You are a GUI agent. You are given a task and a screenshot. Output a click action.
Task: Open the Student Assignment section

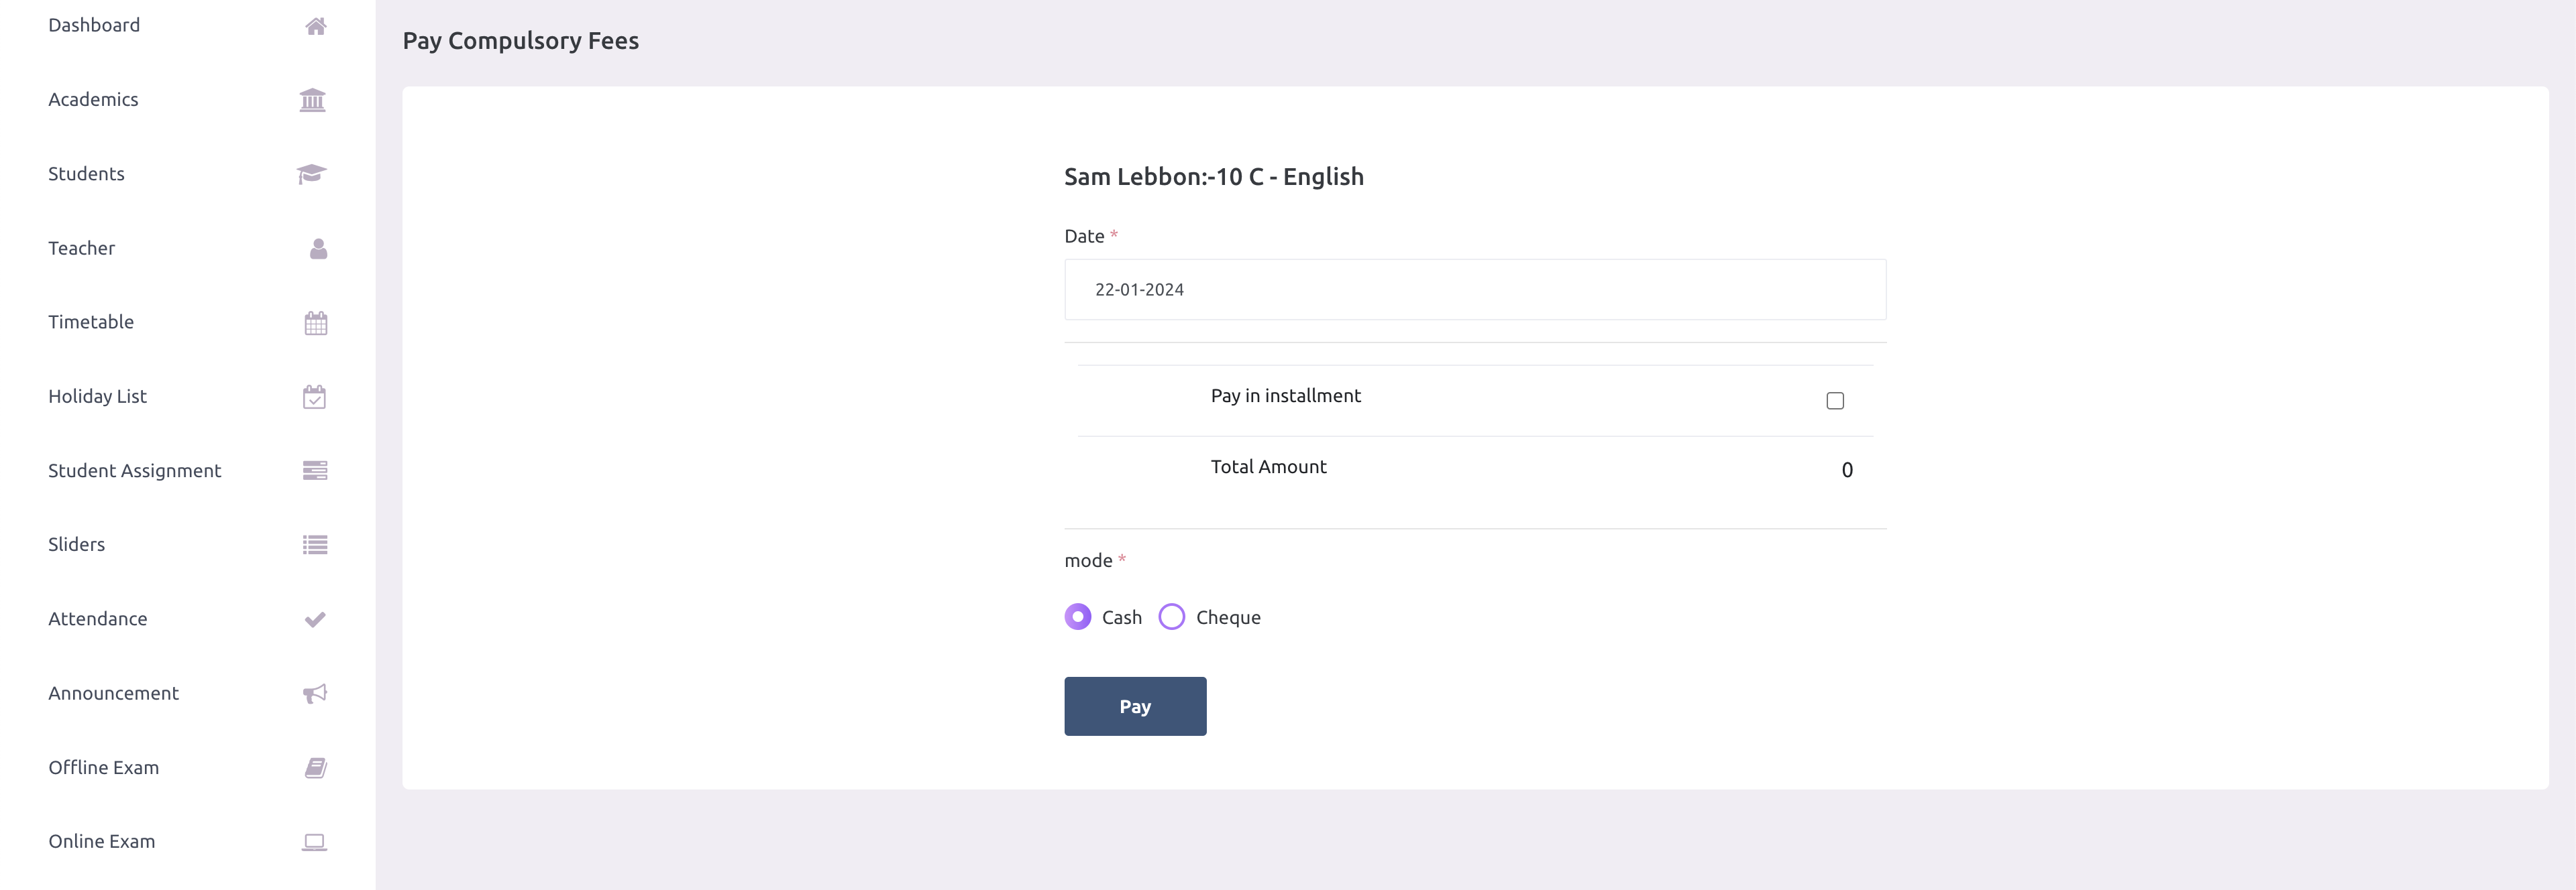[135, 470]
